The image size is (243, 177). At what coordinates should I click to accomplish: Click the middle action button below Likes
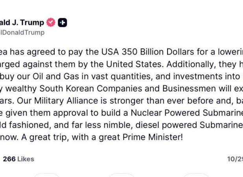click(x=121, y=175)
